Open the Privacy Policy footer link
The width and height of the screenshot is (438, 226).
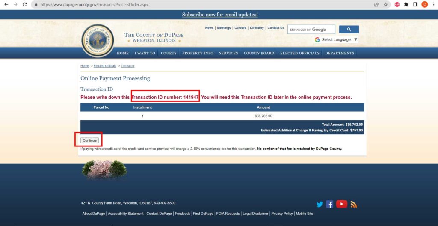(282, 214)
